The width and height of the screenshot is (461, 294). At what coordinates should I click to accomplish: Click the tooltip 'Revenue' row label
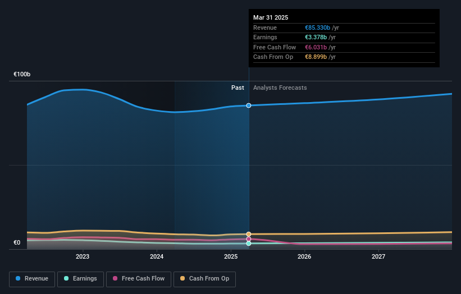[265, 27]
